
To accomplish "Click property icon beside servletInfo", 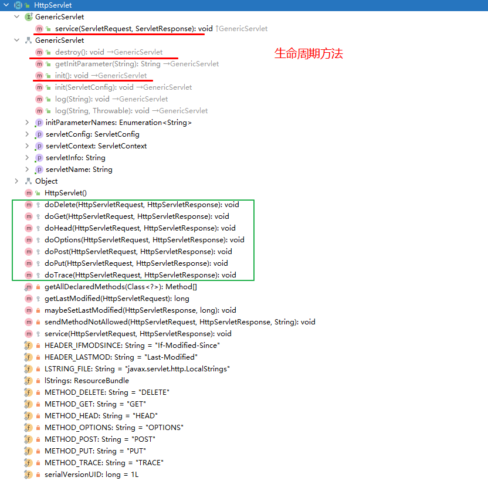I will click(x=39, y=158).
